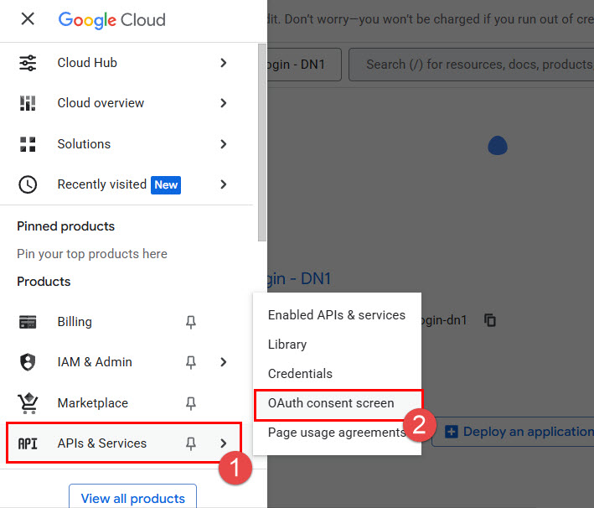
Task: Click the Solutions grid icon
Action: (28, 144)
